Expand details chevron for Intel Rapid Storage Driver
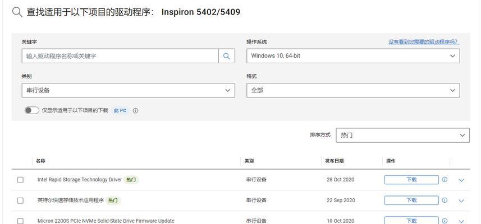Screen dimensions: 481x224 (x=461, y=180)
